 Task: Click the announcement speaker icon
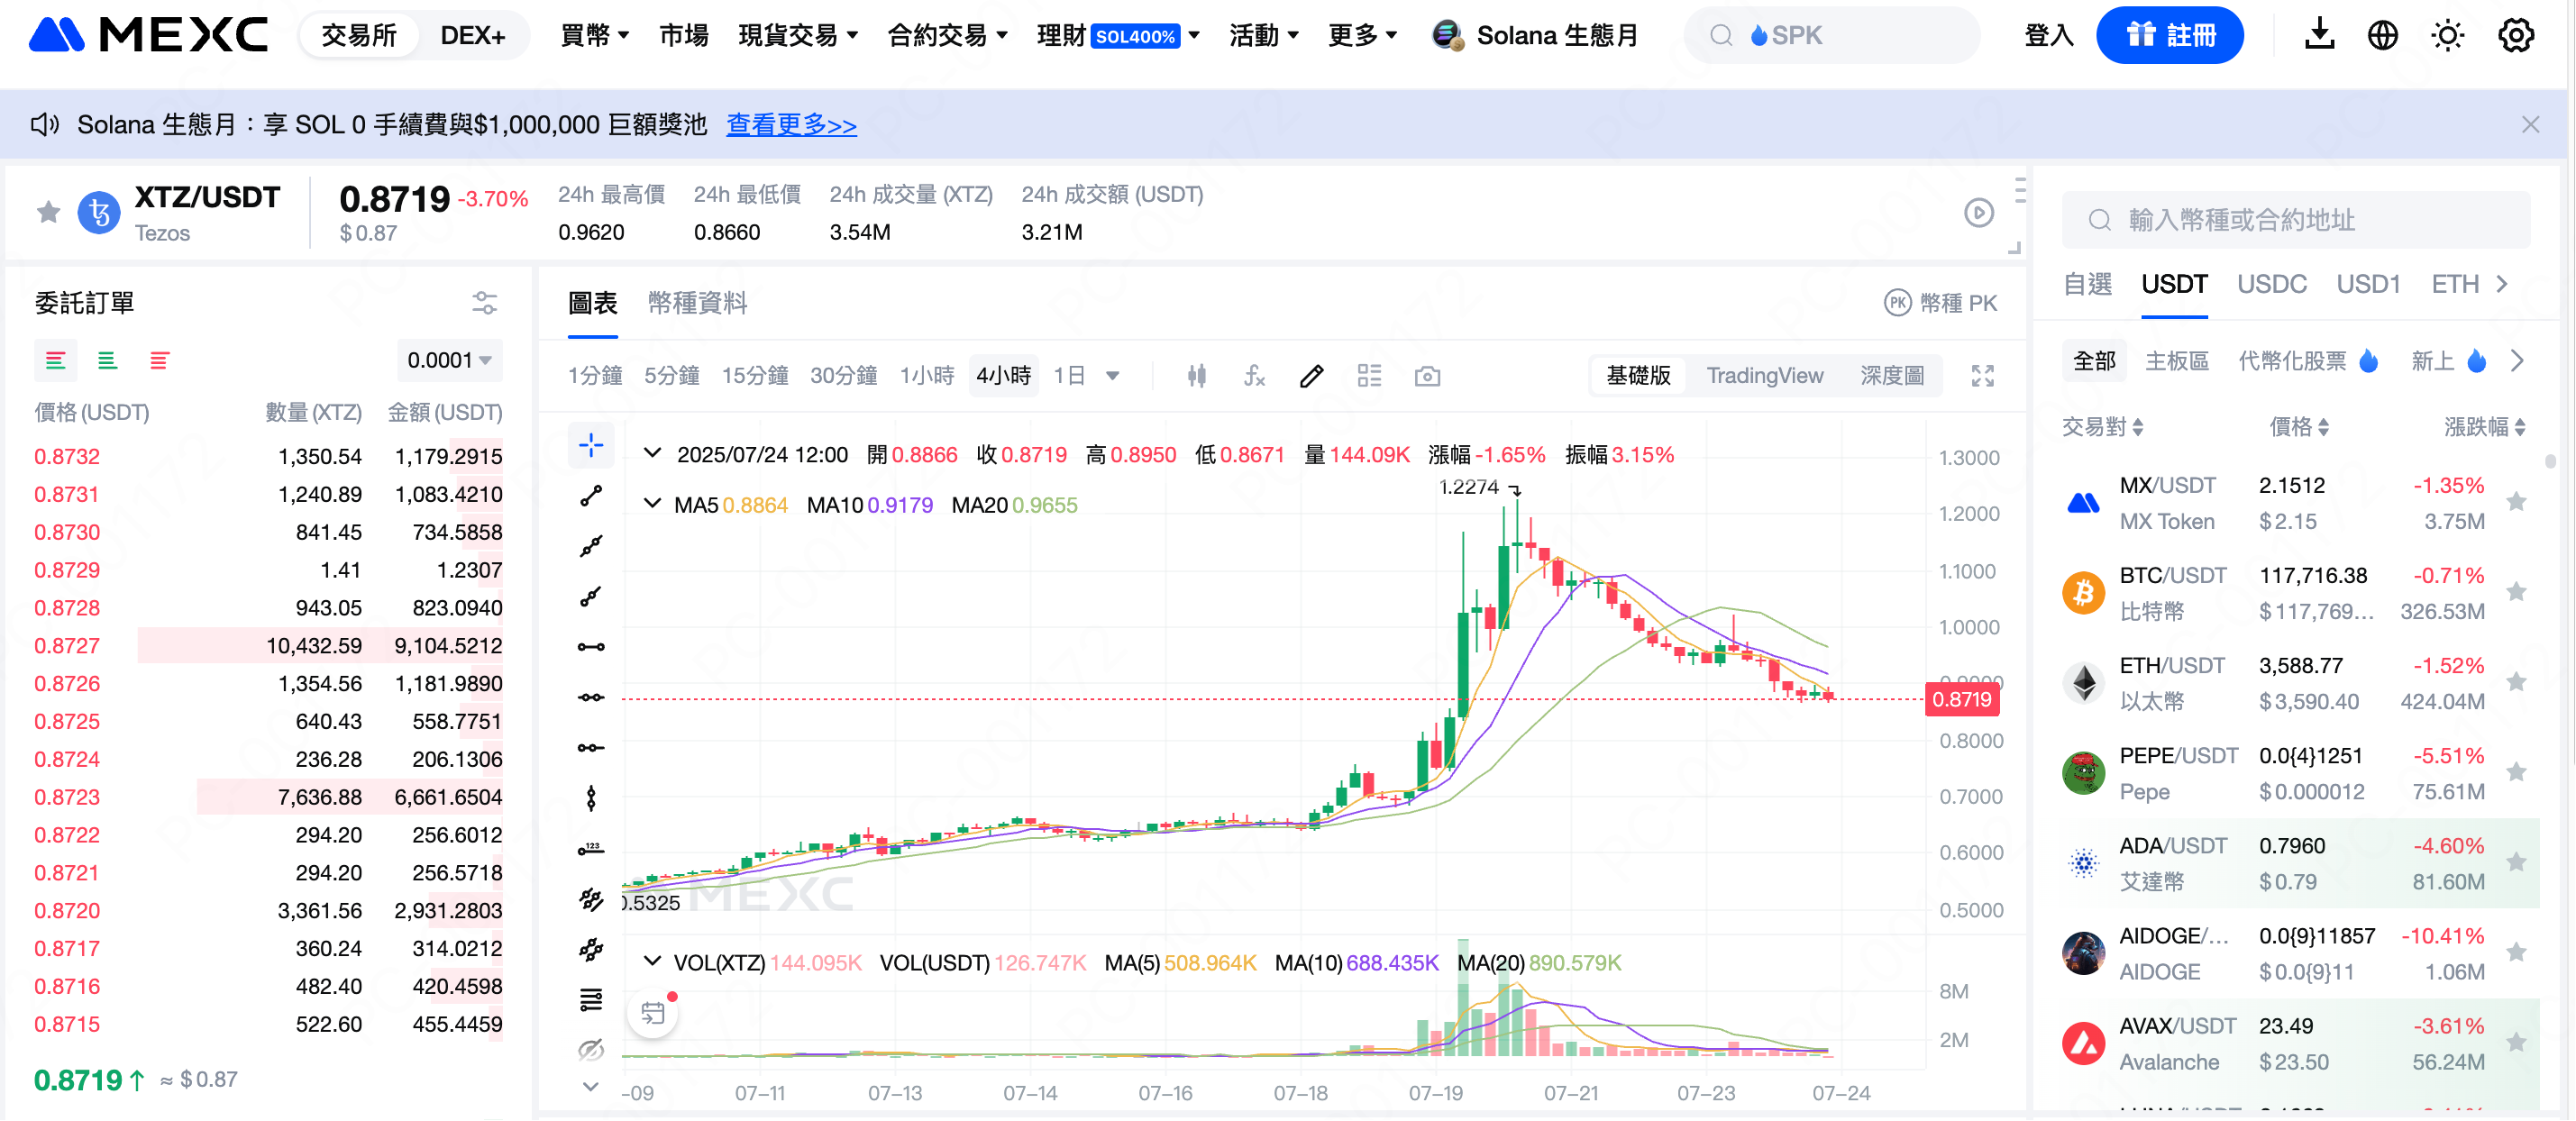pyautogui.click(x=45, y=125)
